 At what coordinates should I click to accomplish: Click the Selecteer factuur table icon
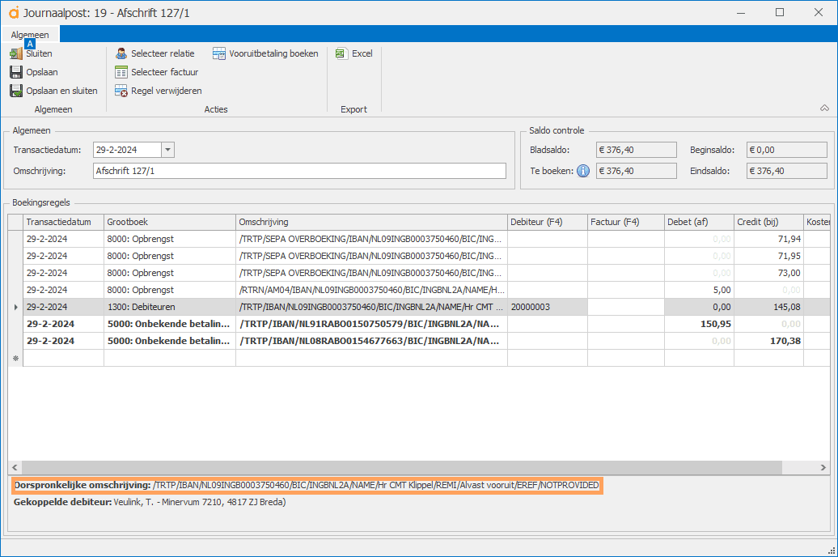pos(121,72)
